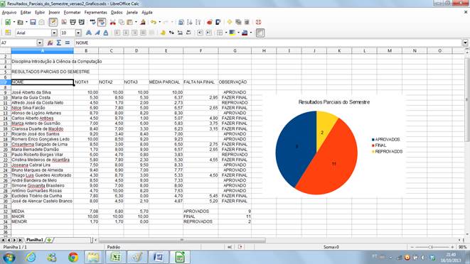Select the Planilha1 sheet tab
Screen dimensions: 470x264
pyautogui.click(x=34, y=240)
